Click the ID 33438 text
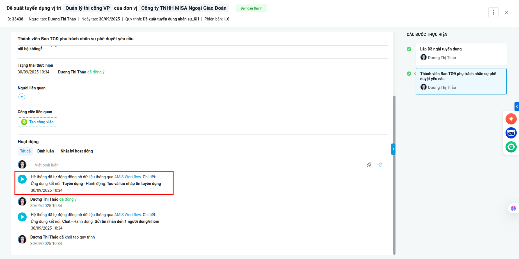The height and width of the screenshot is (259, 519). pyautogui.click(x=15, y=19)
